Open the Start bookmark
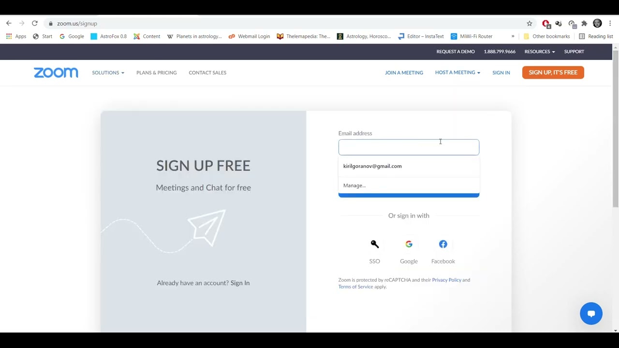 coord(43,36)
